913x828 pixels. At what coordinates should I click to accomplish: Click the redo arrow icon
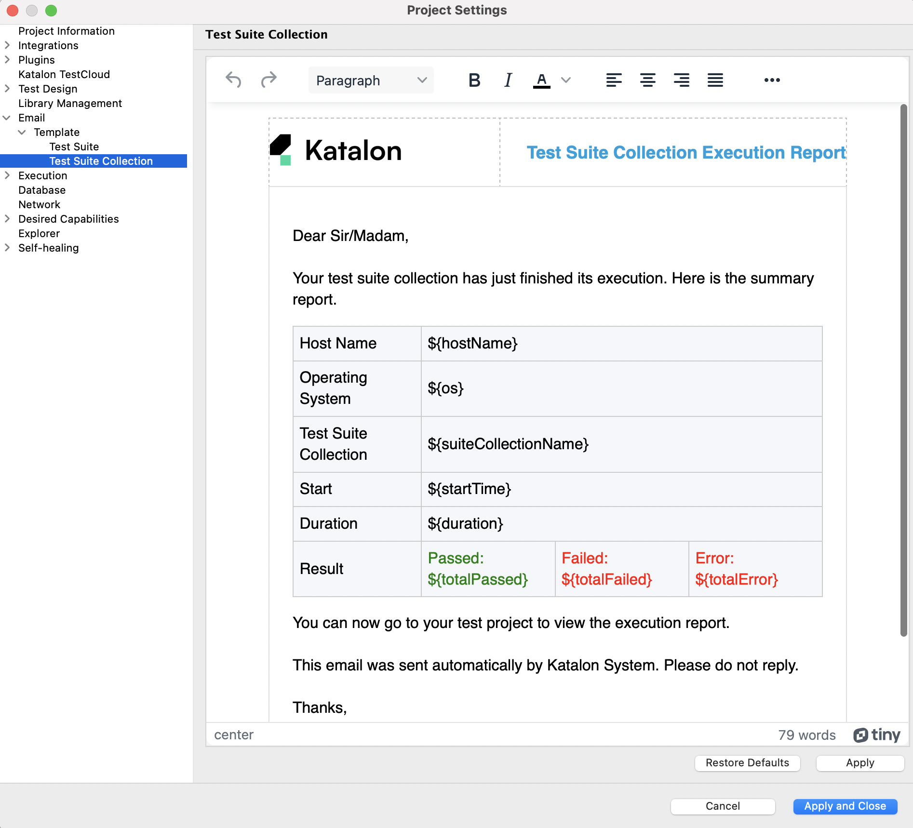pos(269,80)
